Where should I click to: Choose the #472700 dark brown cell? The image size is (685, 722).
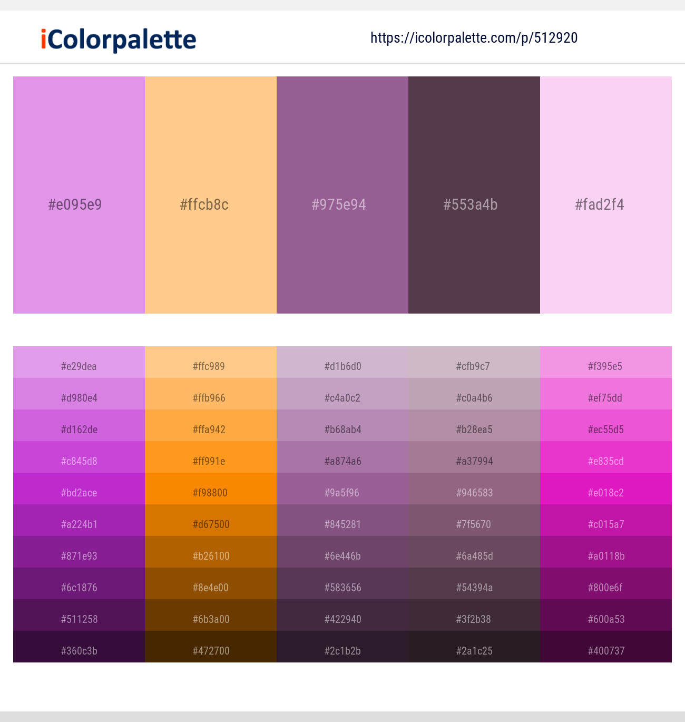tap(211, 647)
